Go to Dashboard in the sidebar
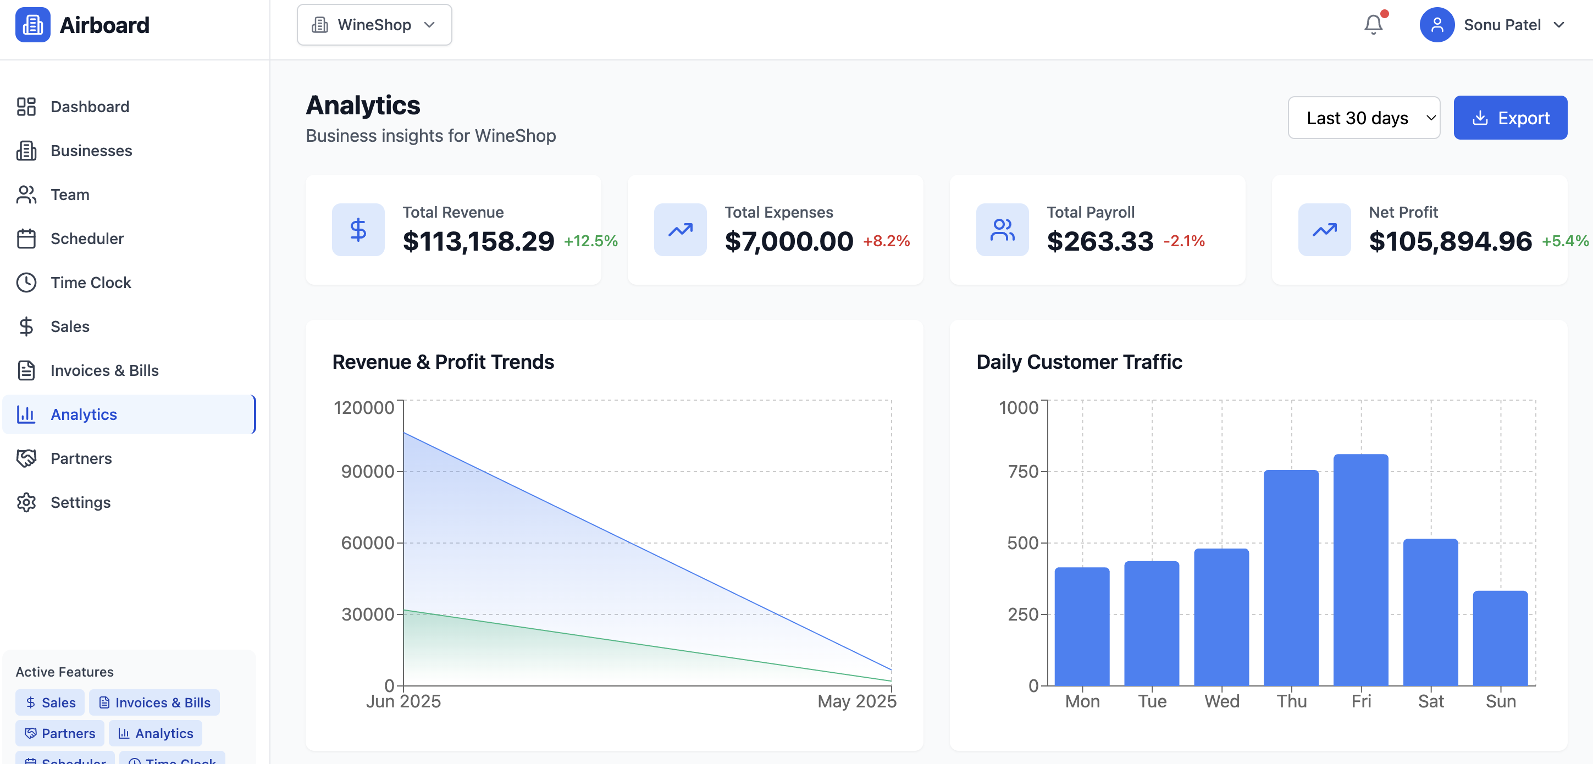1593x764 pixels. (90, 106)
